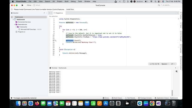
Task: Open Launchpad from the Dock
Action: click(25, 103)
